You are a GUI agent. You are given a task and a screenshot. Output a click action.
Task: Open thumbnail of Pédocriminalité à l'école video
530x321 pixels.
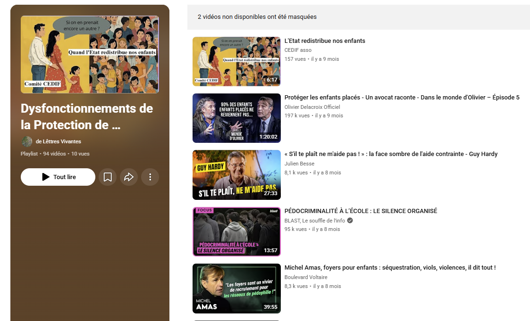[x=236, y=231]
